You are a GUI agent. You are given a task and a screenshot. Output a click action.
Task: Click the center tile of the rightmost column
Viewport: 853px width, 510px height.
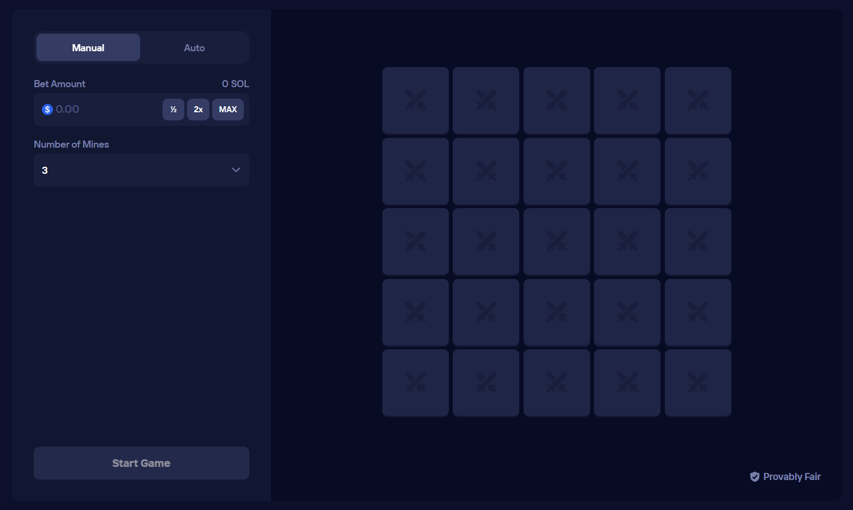point(698,241)
